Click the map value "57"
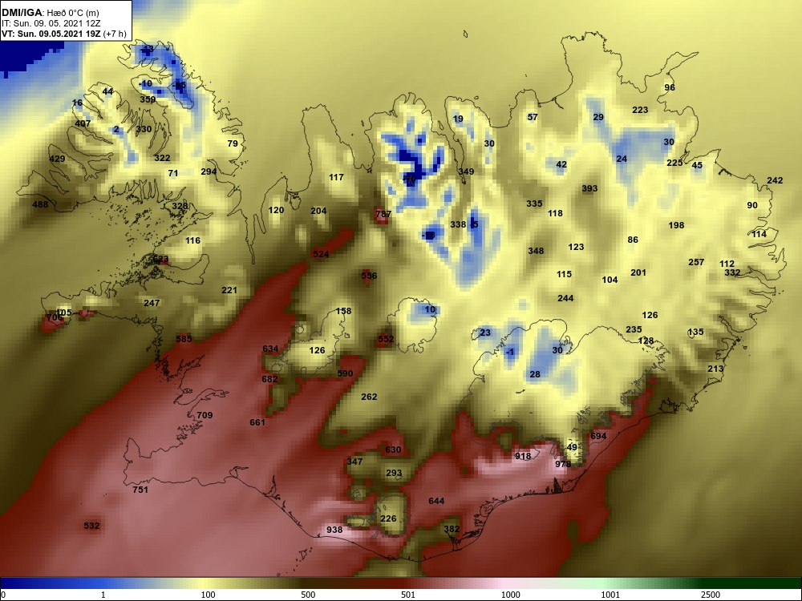This screenshot has width=802, height=601. (533, 117)
